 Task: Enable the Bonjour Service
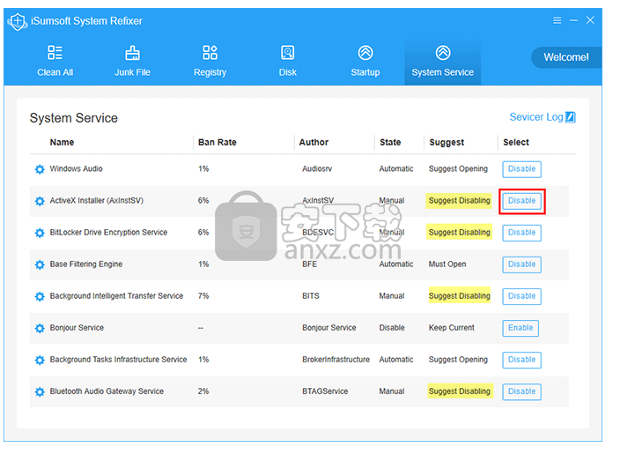coord(520,328)
